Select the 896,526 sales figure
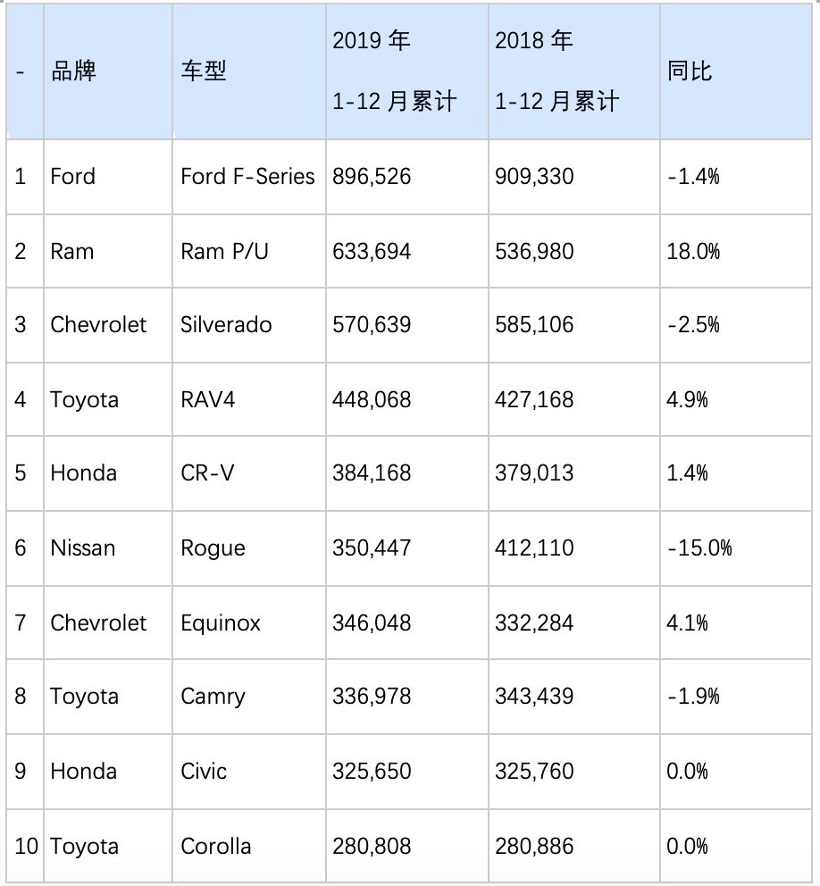Image resolution: width=820 pixels, height=886 pixels. tap(372, 176)
